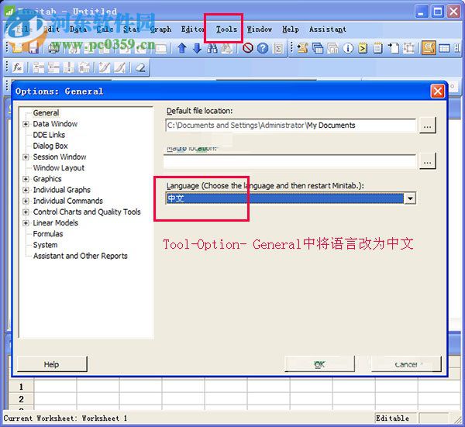Click Current Worksheet status bar text

(x=65, y=418)
